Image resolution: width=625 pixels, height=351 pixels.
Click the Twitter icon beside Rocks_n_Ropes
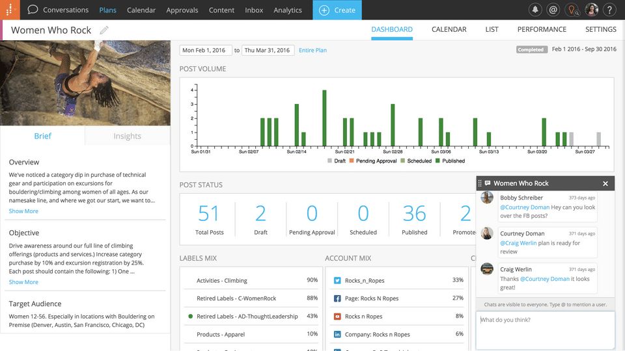[x=337, y=280]
